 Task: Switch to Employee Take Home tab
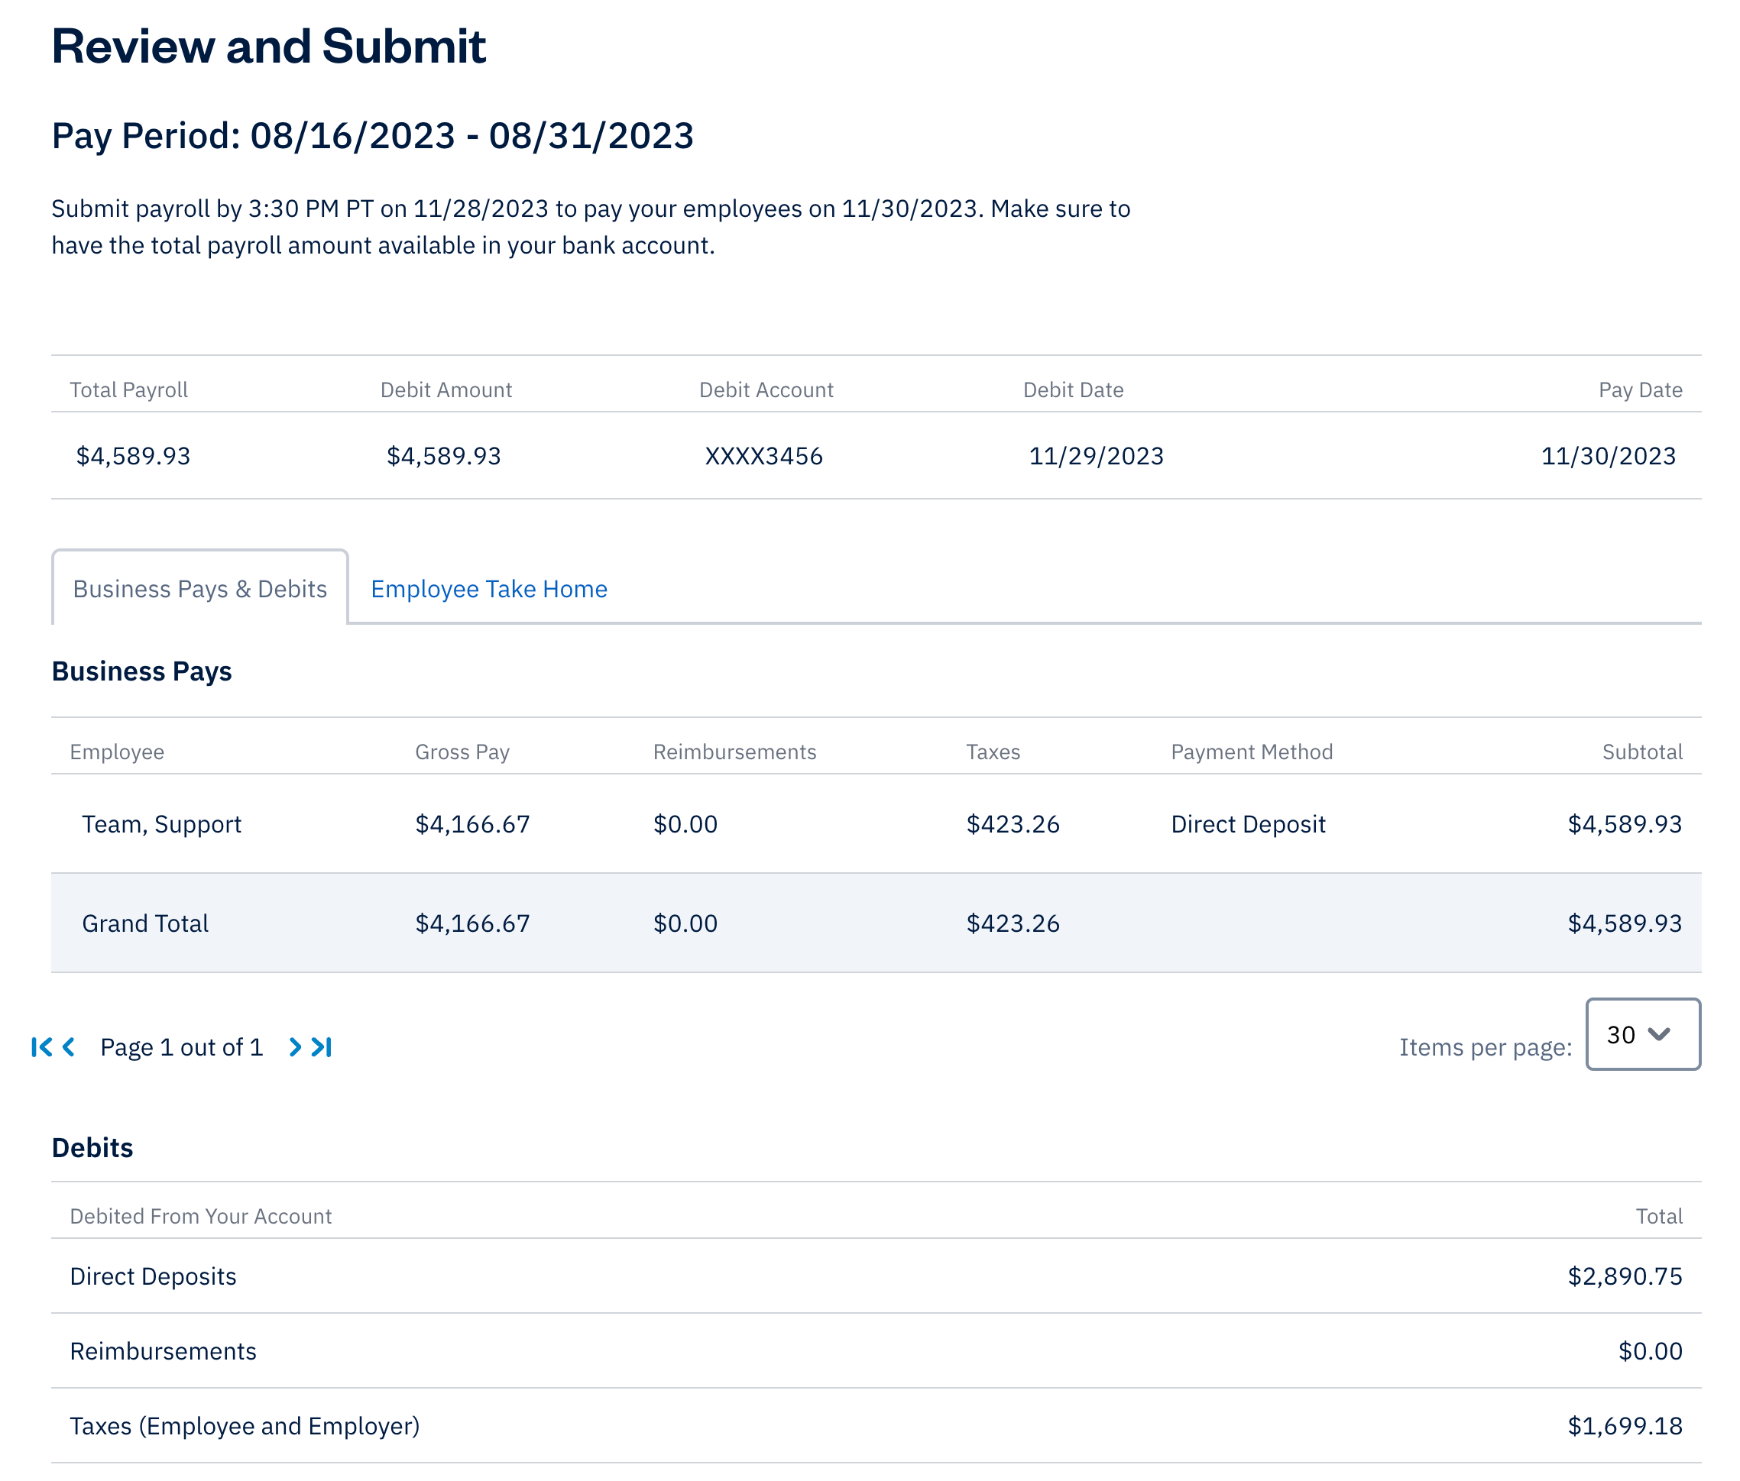click(489, 589)
